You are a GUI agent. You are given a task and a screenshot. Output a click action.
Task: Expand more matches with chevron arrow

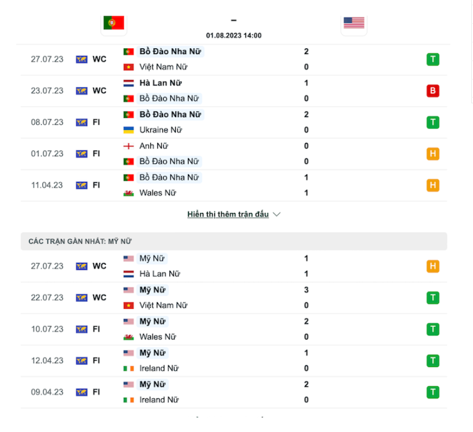pos(277,214)
